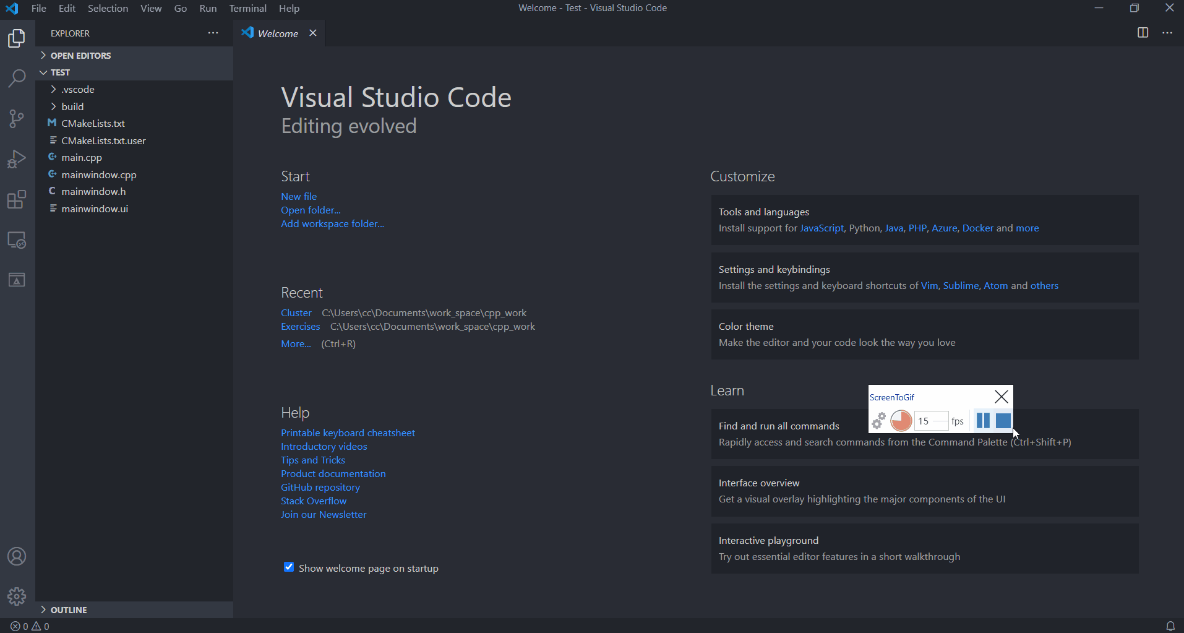Open the Search view in activity bar
The image size is (1184, 633).
tap(17, 79)
